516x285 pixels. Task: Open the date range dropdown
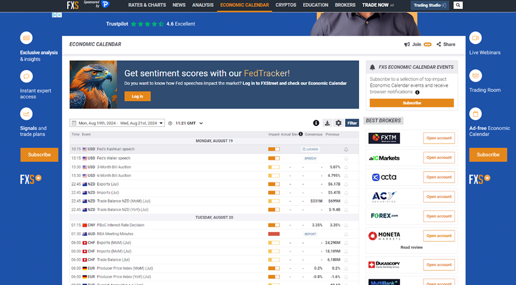tap(117, 123)
